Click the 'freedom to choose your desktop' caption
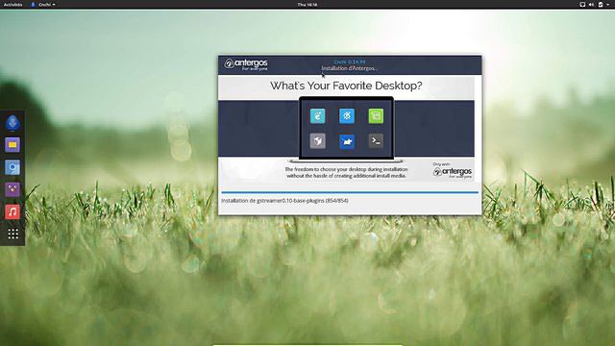The height and width of the screenshot is (346, 615). [x=346, y=173]
